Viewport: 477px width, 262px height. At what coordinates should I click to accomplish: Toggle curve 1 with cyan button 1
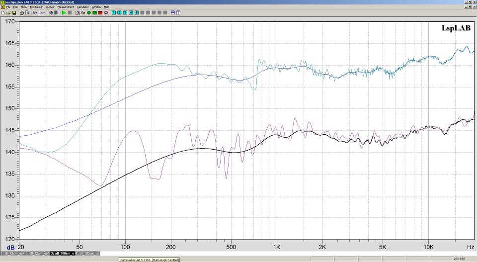coord(114,13)
